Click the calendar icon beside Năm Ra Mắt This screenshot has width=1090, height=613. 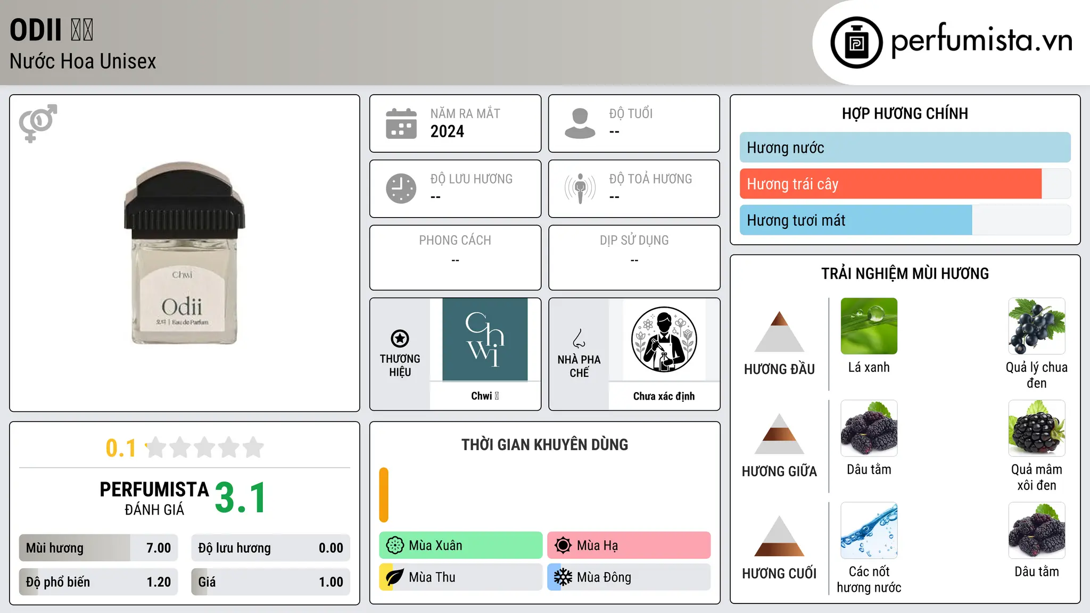click(x=401, y=123)
